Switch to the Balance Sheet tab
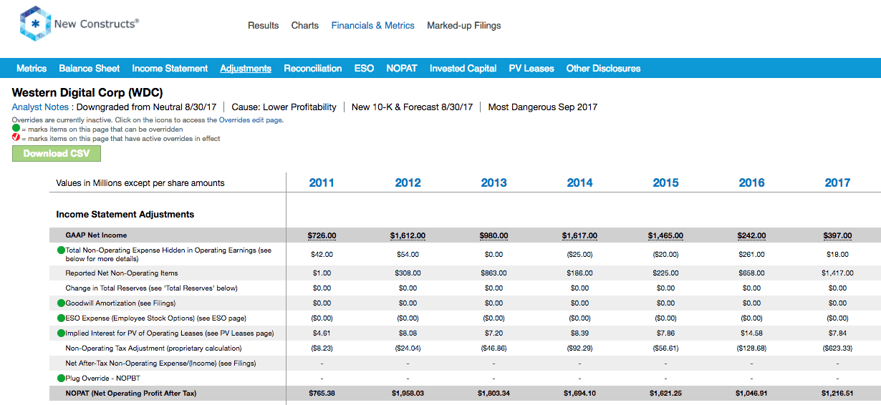Viewport: 881px width, 405px height. (x=90, y=69)
